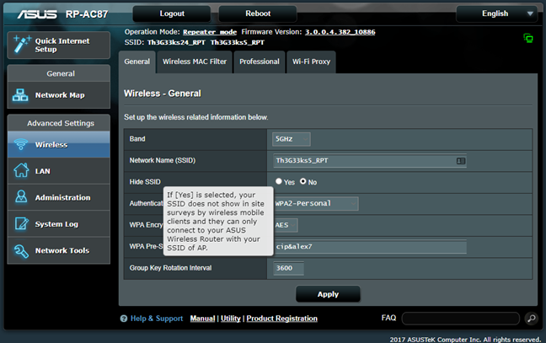
Task: Select No for Hide SSID
Action: click(303, 181)
